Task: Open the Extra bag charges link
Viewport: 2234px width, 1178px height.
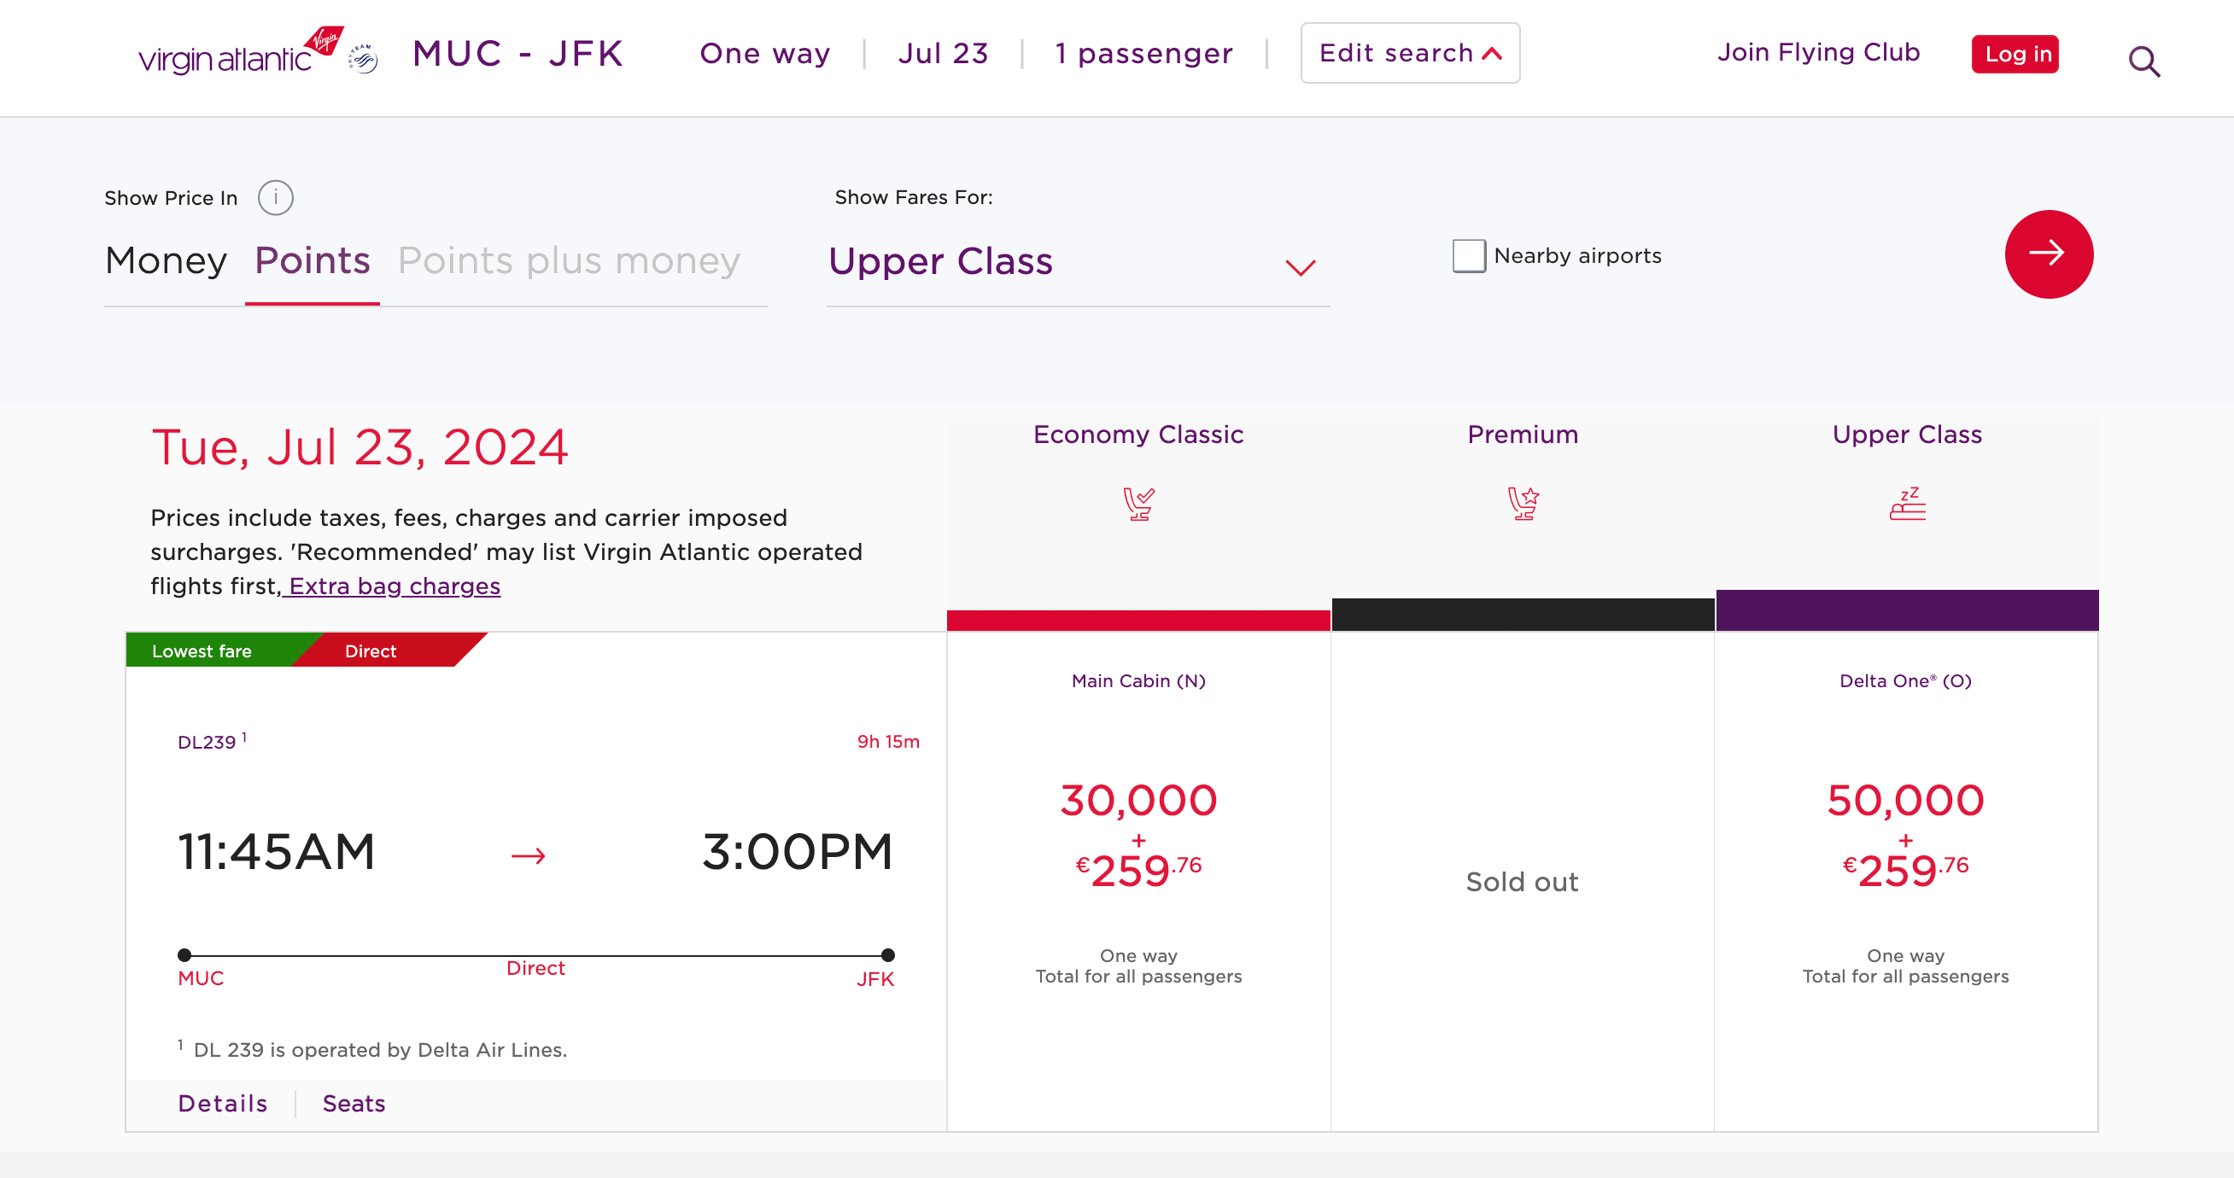Action: [392, 586]
